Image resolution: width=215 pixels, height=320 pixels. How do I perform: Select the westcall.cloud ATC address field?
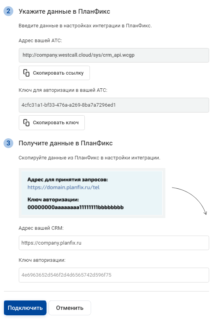[x=114, y=55]
